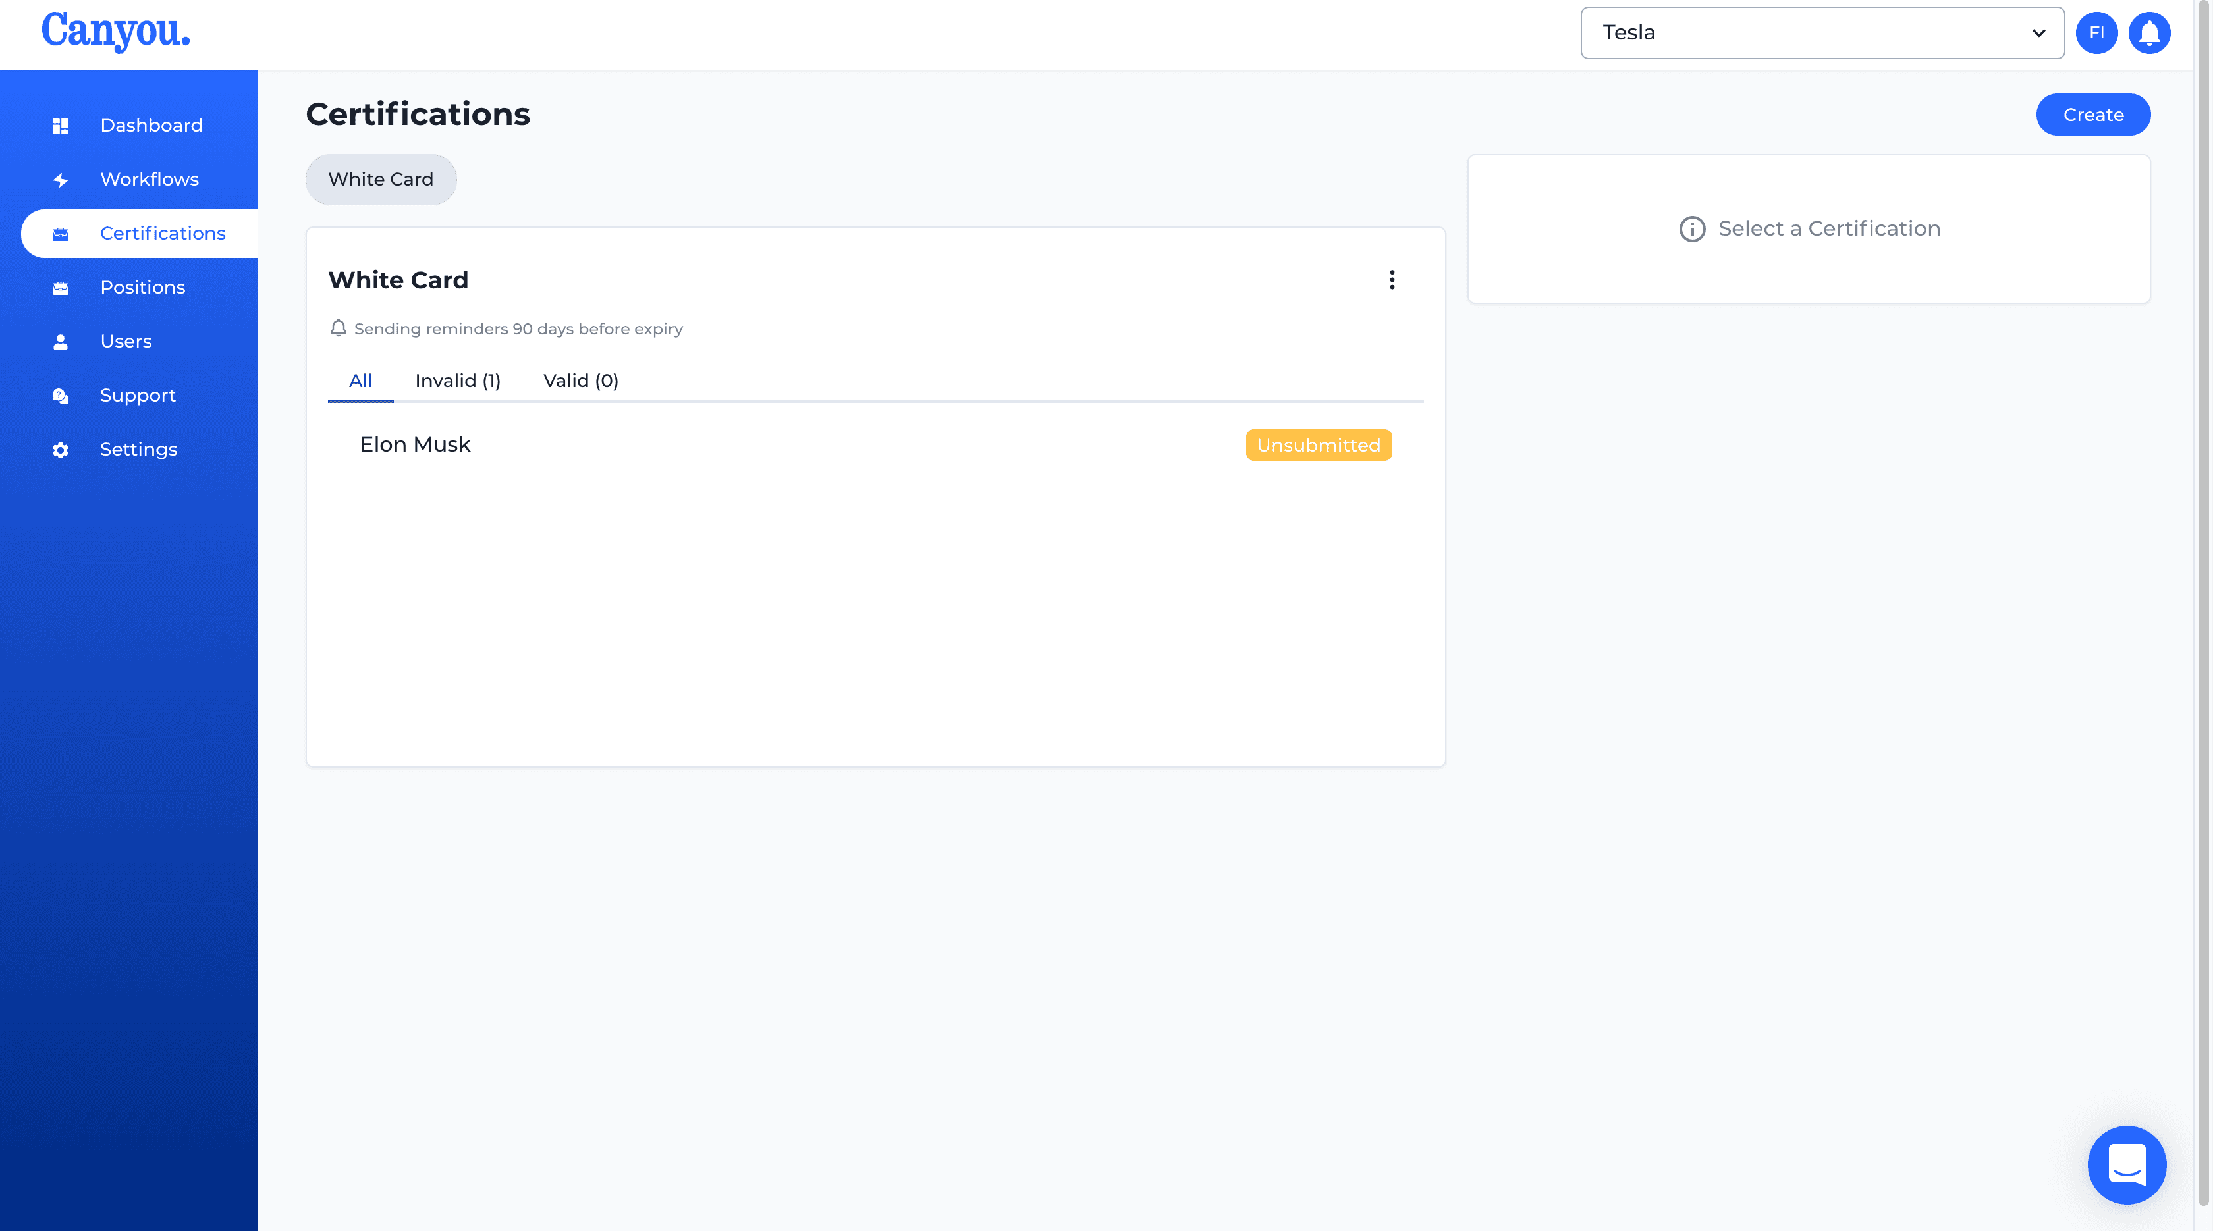Click the Unsubmitted status badge
Screen dimensions: 2213x1231
[1319, 446]
